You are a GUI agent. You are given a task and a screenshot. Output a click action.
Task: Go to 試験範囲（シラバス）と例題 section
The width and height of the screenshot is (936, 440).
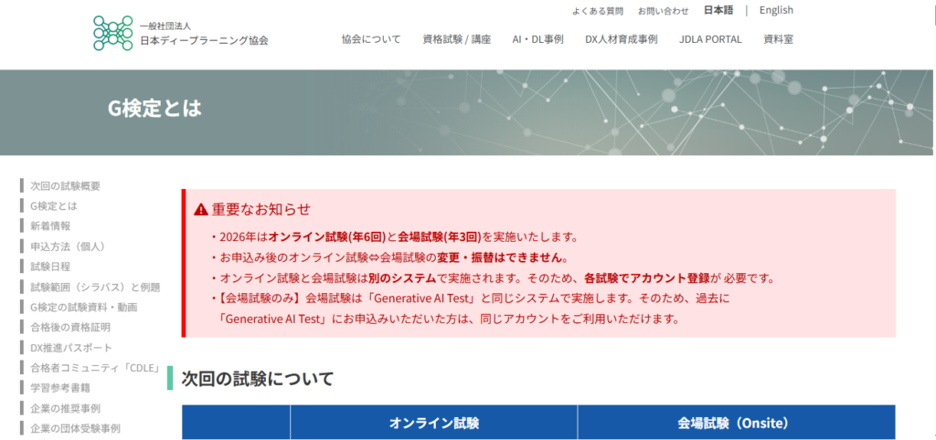(x=95, y=287)
